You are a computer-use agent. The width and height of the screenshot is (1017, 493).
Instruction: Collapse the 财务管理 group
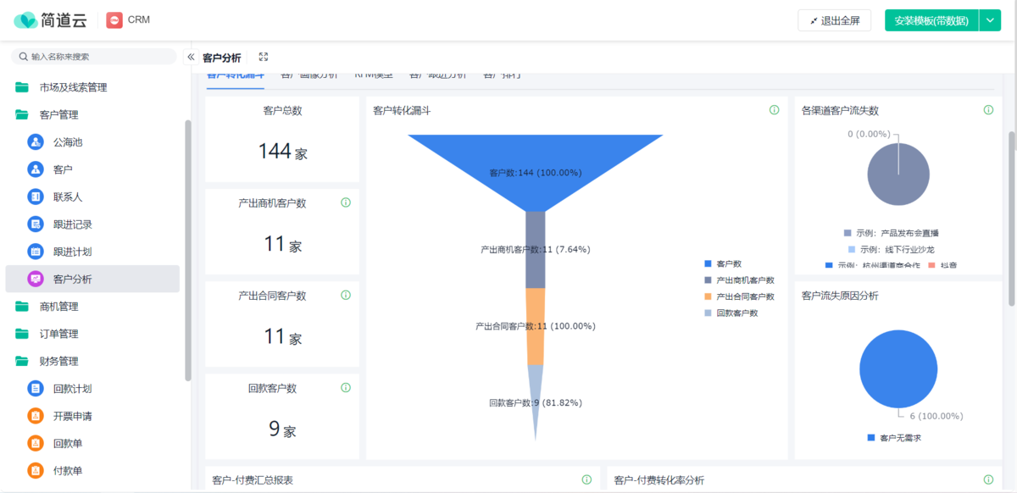pos(92,361)
